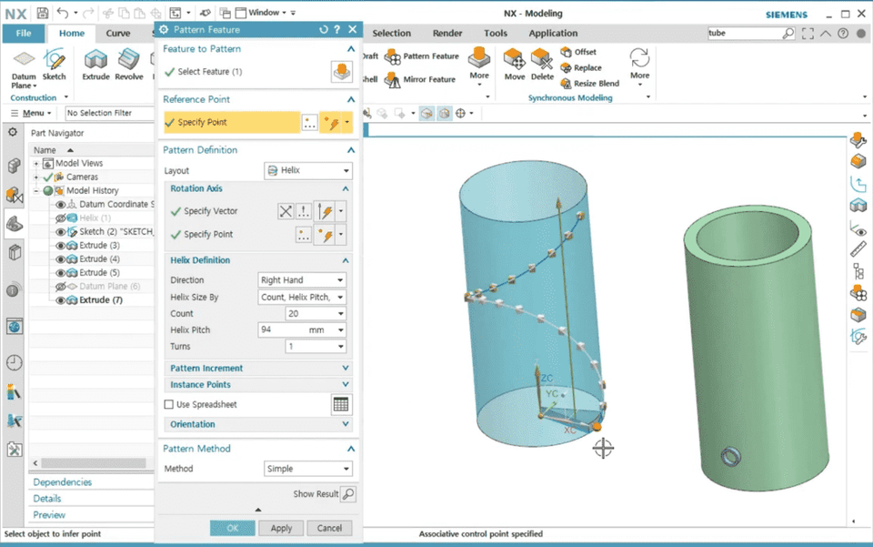Open the Direction Right Hand dropdown
Screen dimensions: 873x547
pos(302,280)
